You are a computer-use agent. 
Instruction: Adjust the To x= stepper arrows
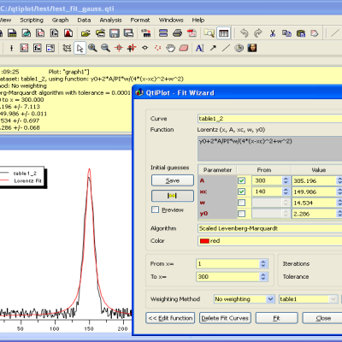263,276
